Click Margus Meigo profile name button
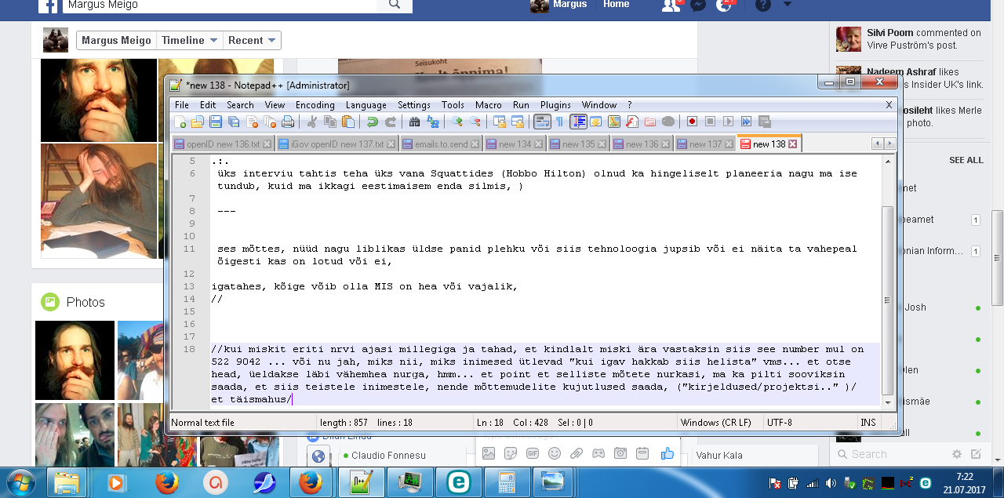1004x498 pixels. coord(116,40)
